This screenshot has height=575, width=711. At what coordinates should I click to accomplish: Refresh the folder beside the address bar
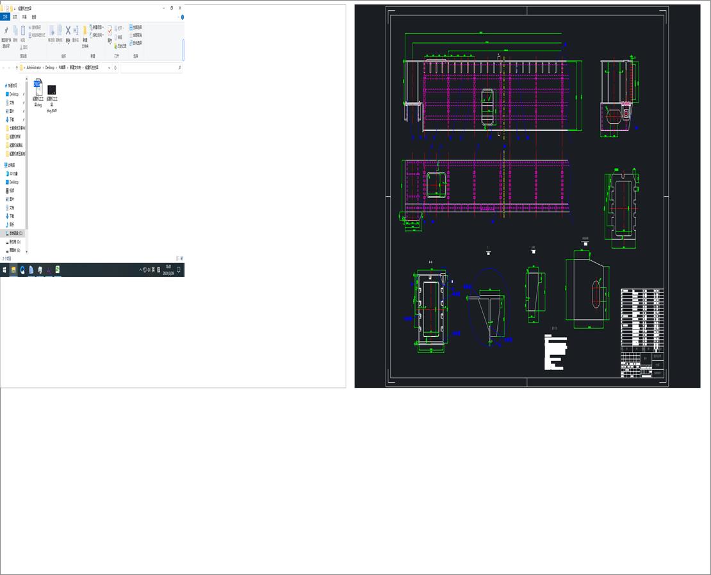pos(115,67)
